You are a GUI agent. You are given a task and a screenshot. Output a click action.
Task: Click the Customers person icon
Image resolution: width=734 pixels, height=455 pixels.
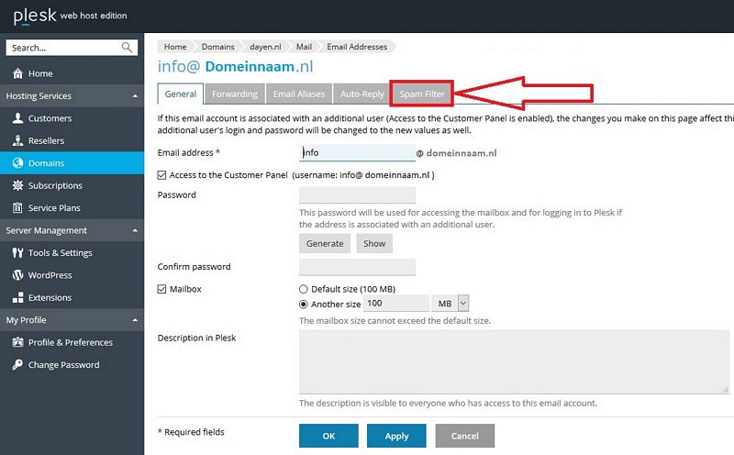(17, 118)
